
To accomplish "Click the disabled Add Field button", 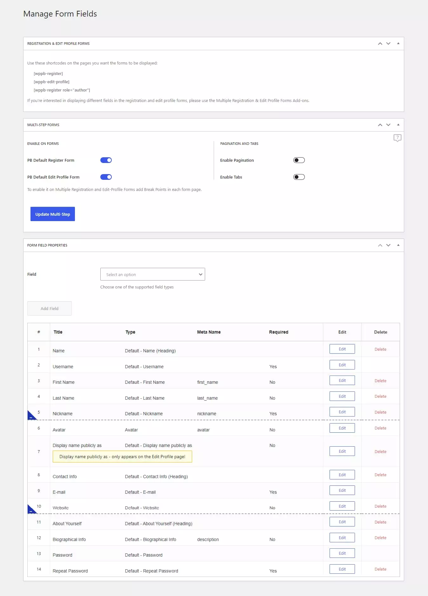I will click(x=50, y=308).
